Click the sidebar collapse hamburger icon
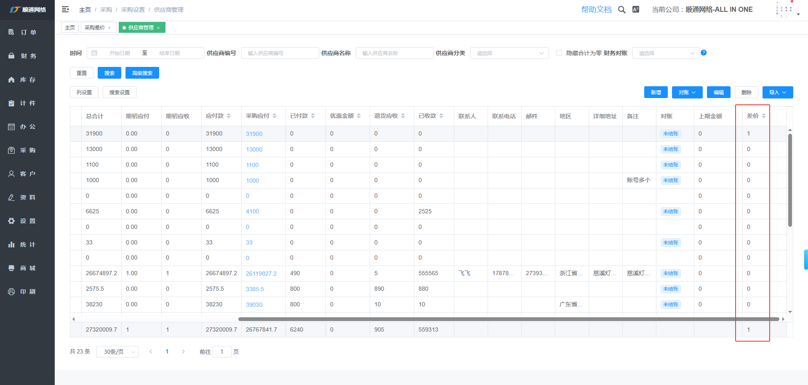 (65, 9)
